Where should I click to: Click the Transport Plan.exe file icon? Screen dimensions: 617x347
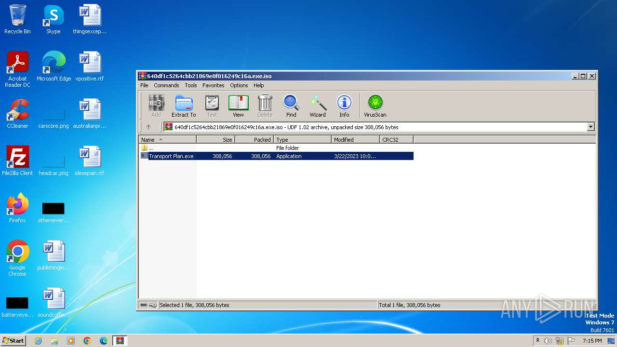click(x=145, y=156)
